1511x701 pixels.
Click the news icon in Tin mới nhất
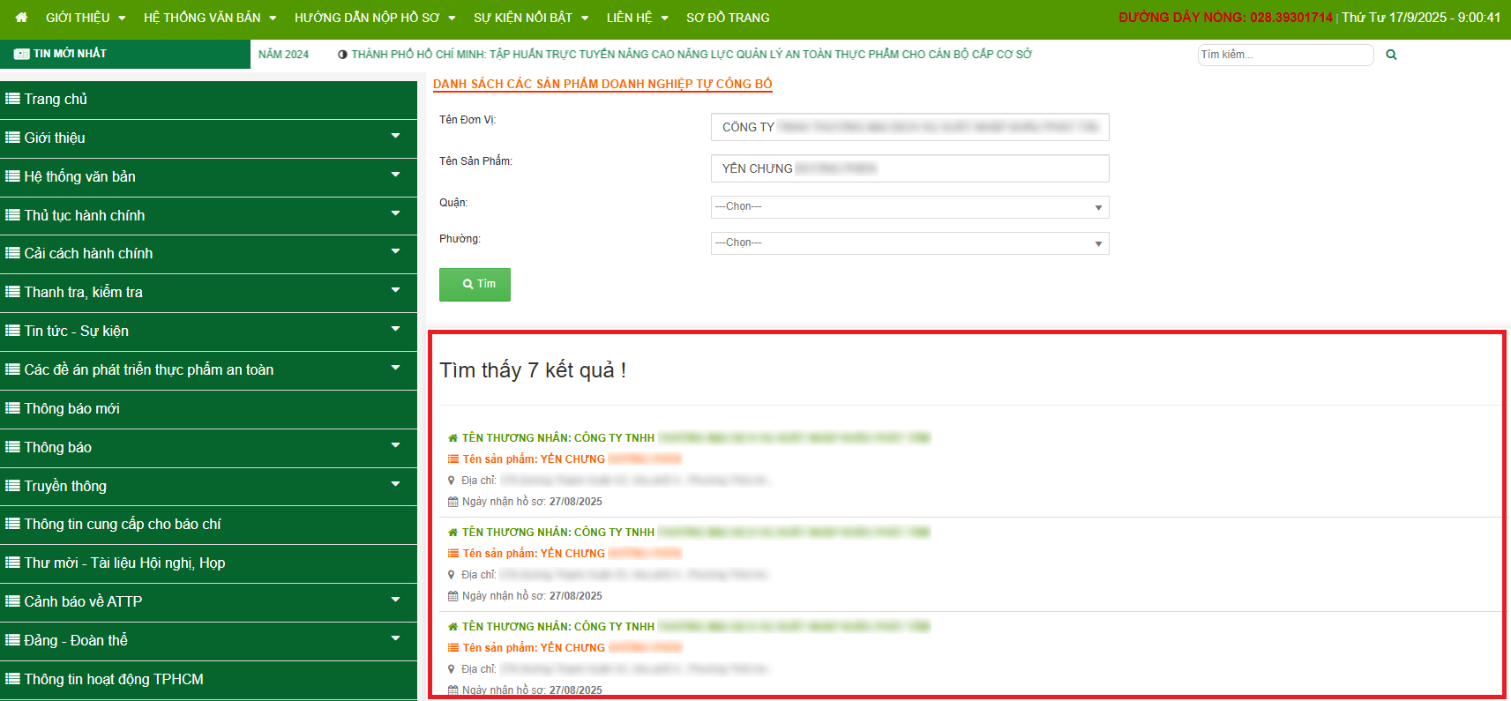[22, 54]
